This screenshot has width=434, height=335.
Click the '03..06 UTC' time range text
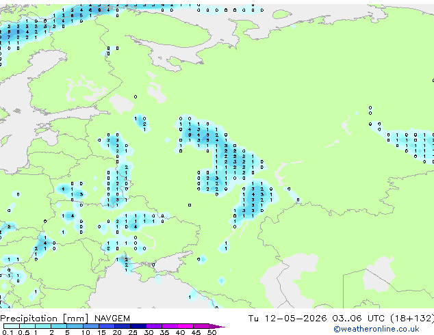pyautogui.click(x=359, y=319)
